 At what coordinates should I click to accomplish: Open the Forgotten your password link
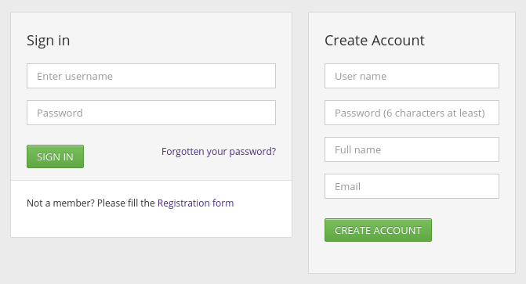pyautogui.click(x=219, y=151)
